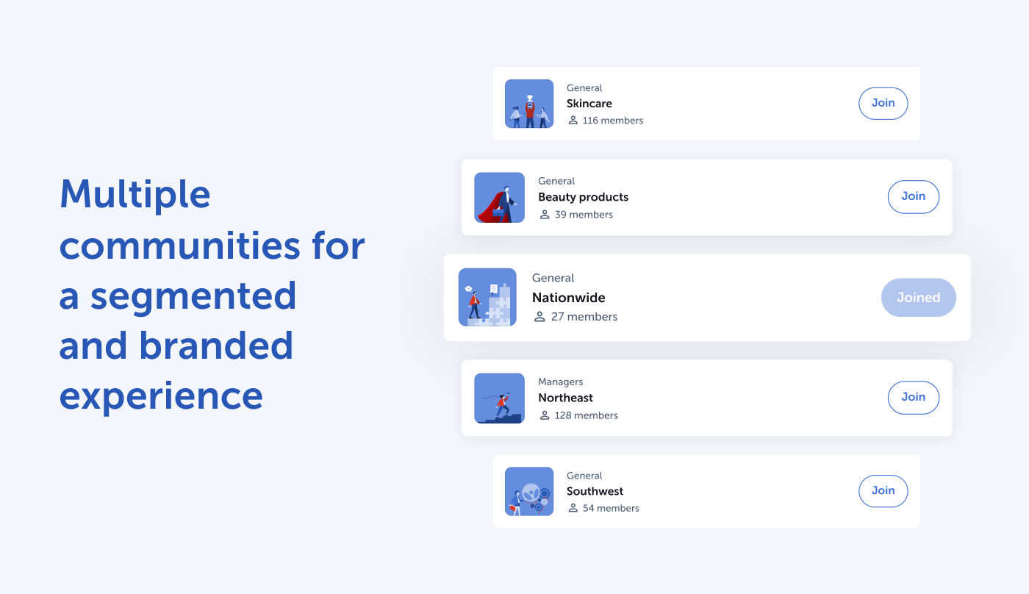
Task: Join the Northeast managers community
Action: point(913,398)
